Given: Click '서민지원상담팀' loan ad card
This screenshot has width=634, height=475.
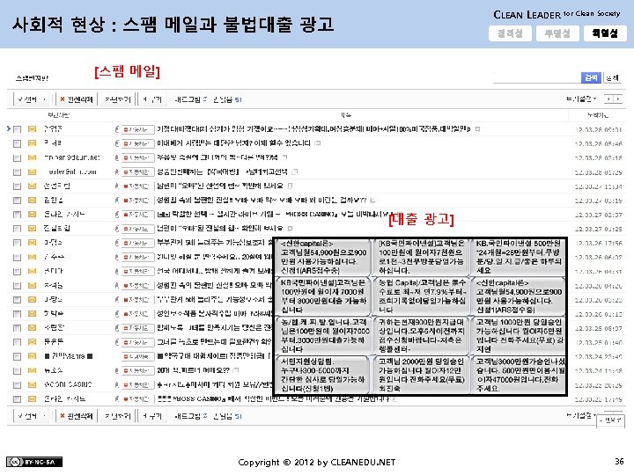Looking at the screenshot, I should [323, 375].
